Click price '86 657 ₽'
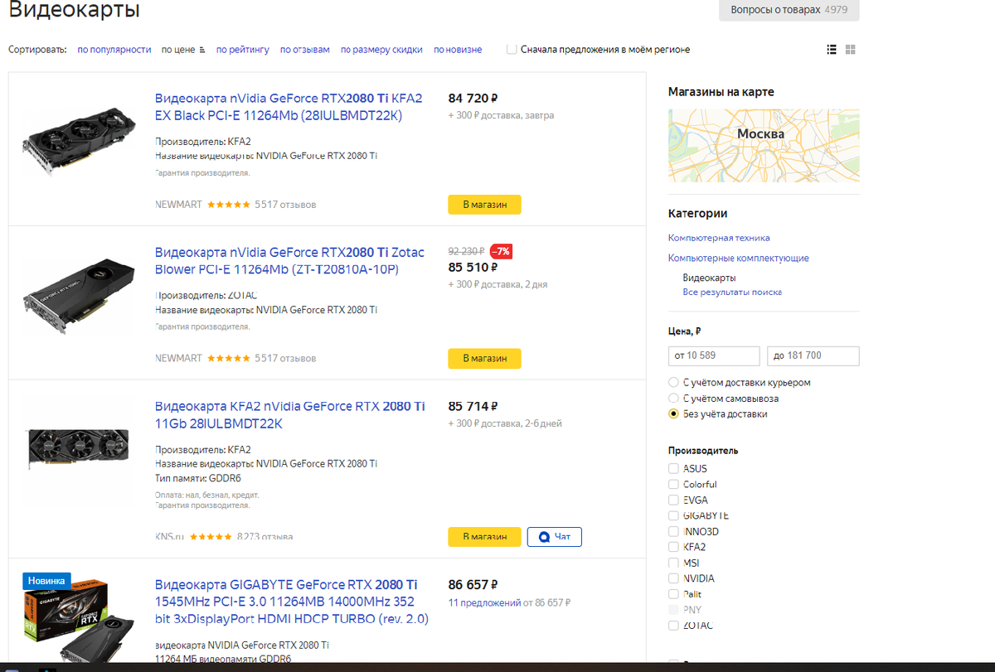The width and height of the screenshot is (995, 672). pyautogui.click(x=473, y=583)
